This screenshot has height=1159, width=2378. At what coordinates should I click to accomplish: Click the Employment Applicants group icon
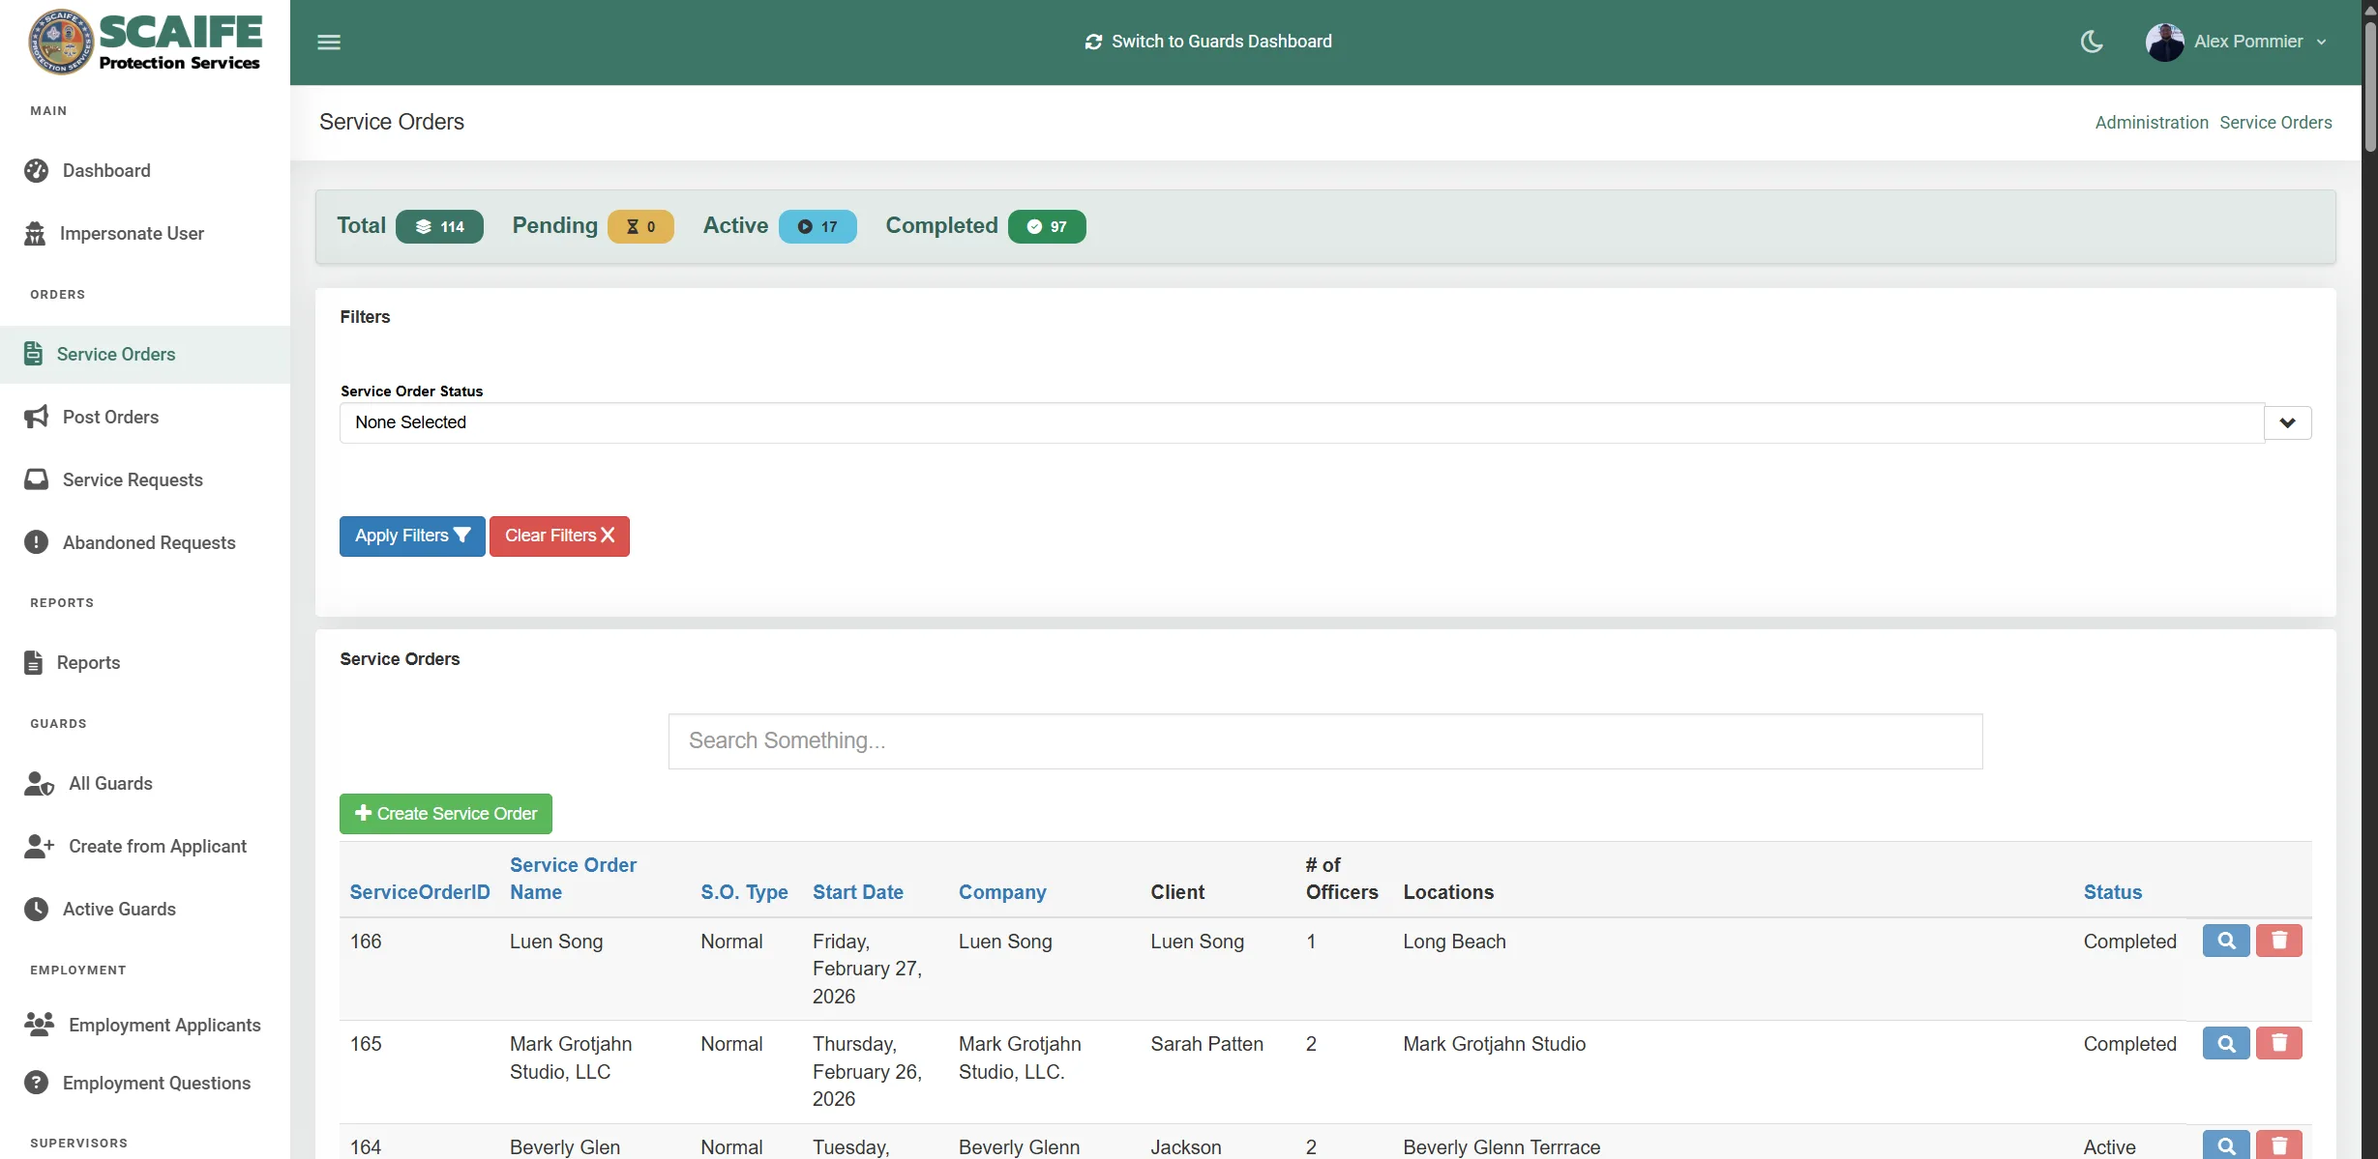click(x=39, y=1025)
